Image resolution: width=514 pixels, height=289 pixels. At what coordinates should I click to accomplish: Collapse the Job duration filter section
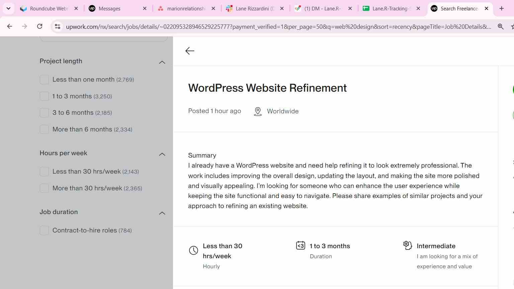[162, 213]
